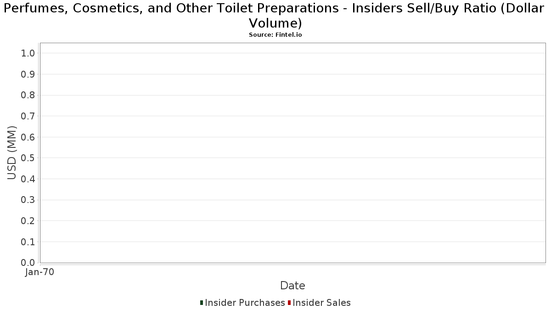Click the 1.0 y-axis tick label
Image resolution: width=551 pixels, height=310 pixels.
[28, 53]
